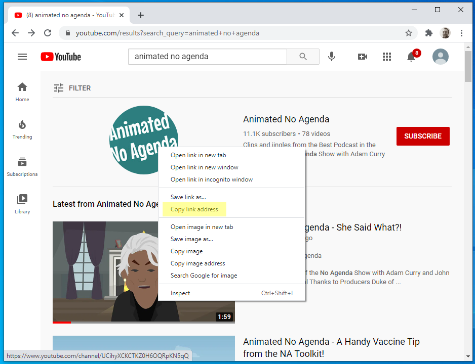
Task: Close the animated no agenda tab
Action: pos(122,15)
